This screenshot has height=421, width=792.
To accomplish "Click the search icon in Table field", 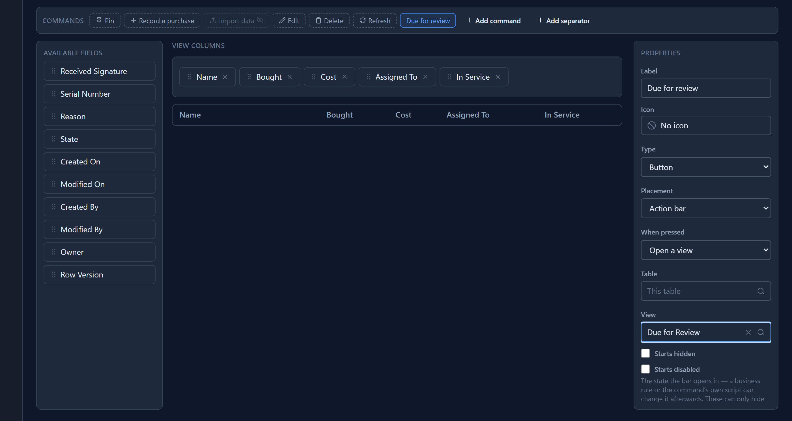I will (x=761, y=291).
